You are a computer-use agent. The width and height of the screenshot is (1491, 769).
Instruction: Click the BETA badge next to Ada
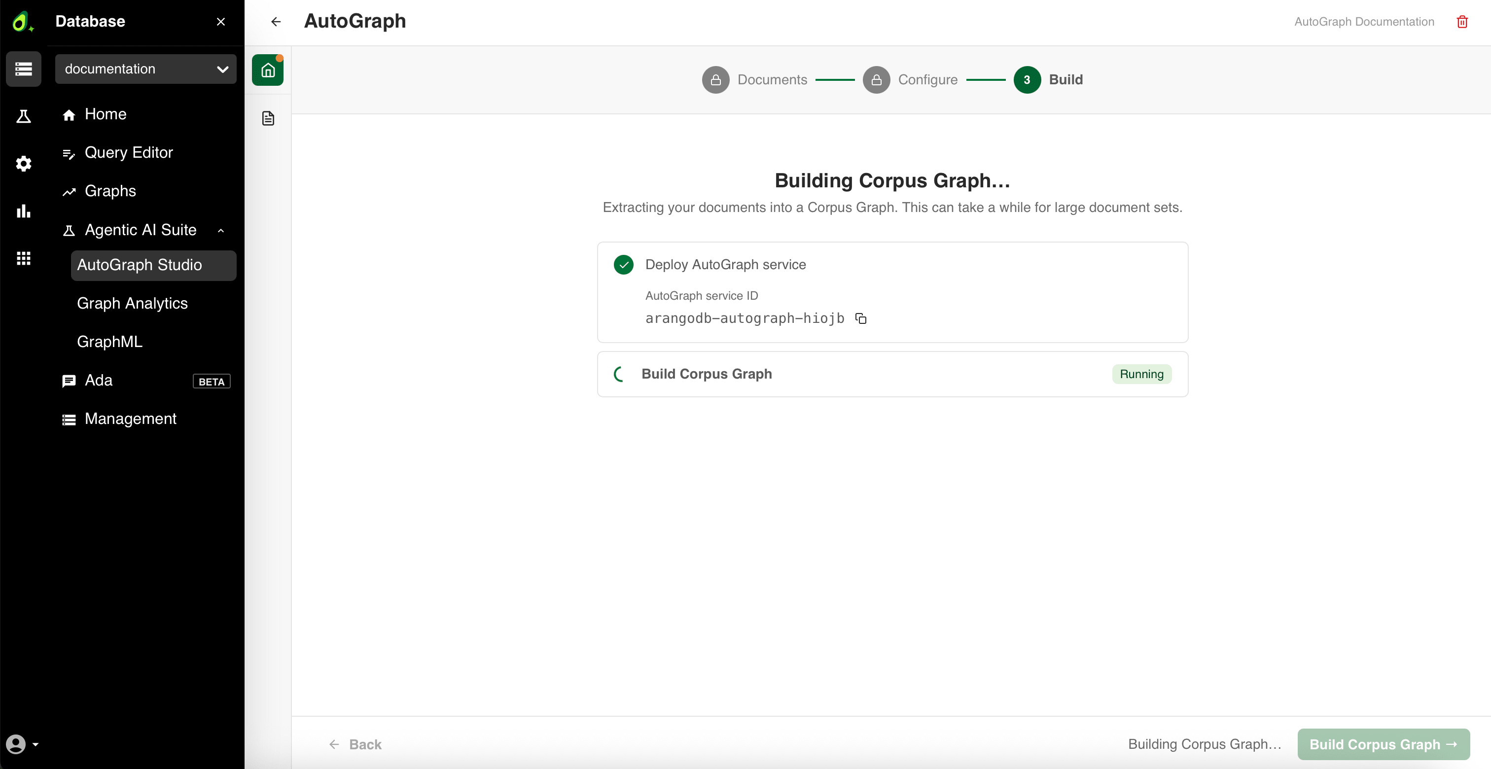[211, 382]
